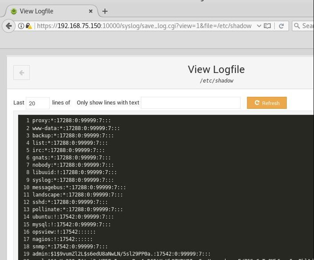Select log line starting with nagios
314x260 pixels.
click(x=62, y=239)
